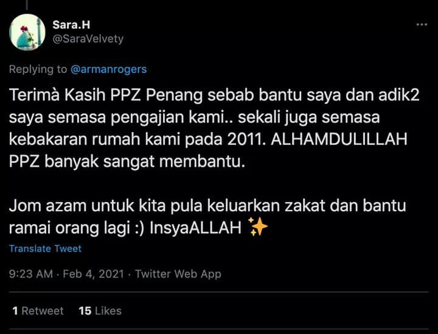Click the word InsyaALLAH in the tweet
The image size is (438, 334).
[195, 228]
